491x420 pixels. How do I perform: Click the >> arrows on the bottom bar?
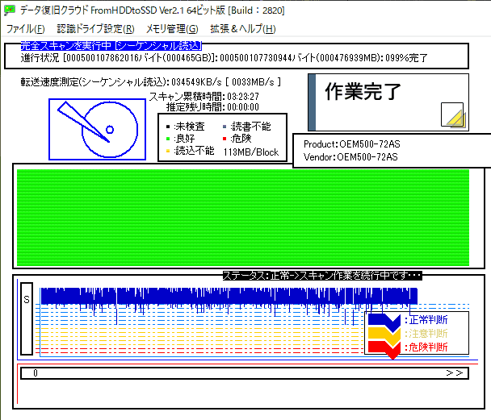455,372
